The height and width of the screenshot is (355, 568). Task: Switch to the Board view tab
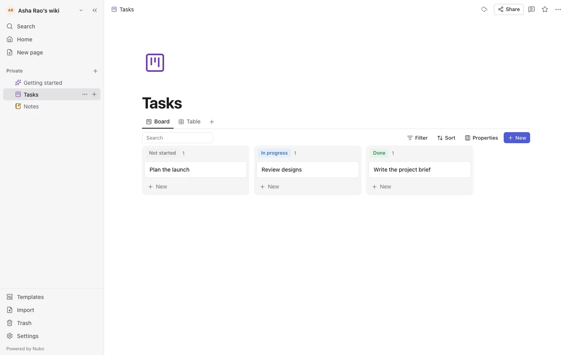click(158, 122)
